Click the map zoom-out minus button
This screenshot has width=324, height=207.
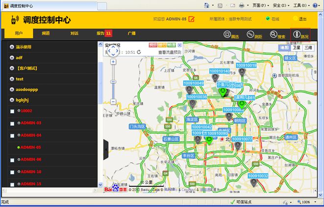tap(113, 101)
